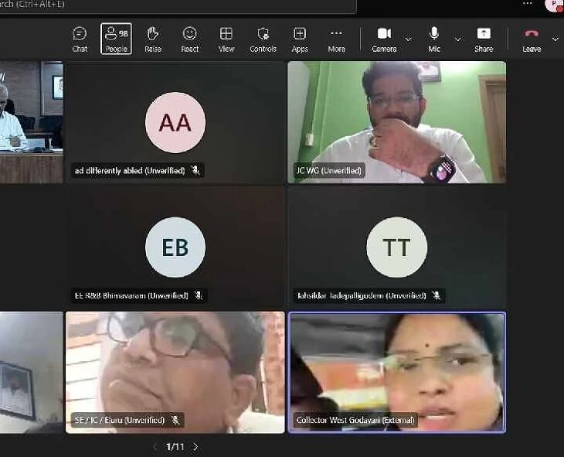Screen dimensions: 564x457
Task: Open the meeting Controls icon
Action: click(x=263, y=39)
